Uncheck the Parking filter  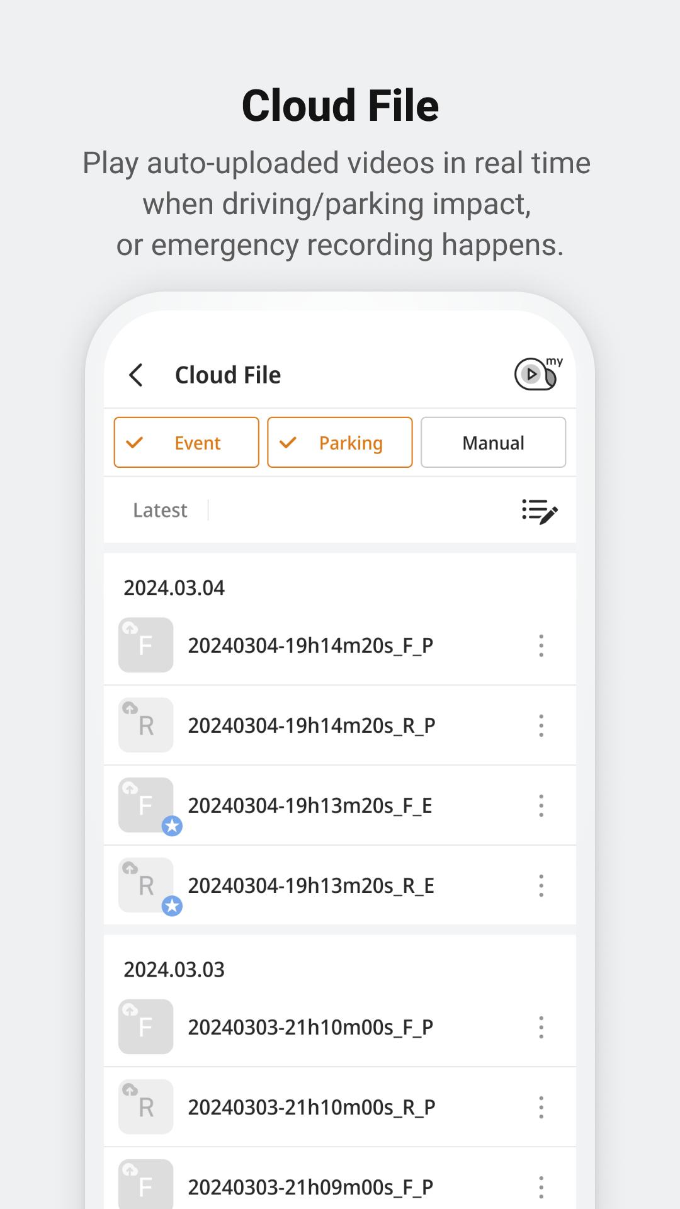340,443
